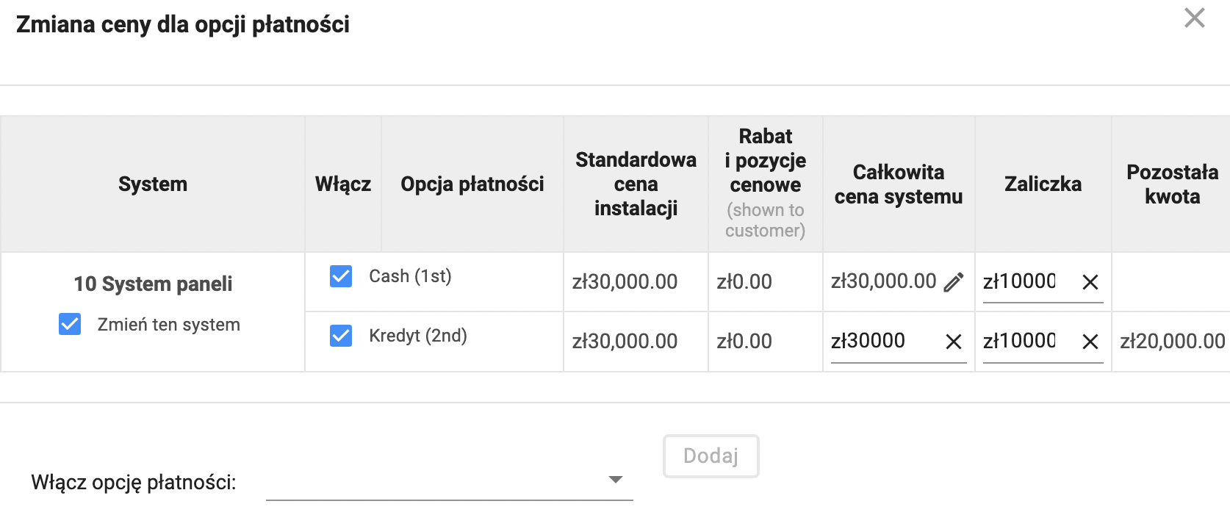
Task: Click the Dodaj button
Action: (711, 456)
